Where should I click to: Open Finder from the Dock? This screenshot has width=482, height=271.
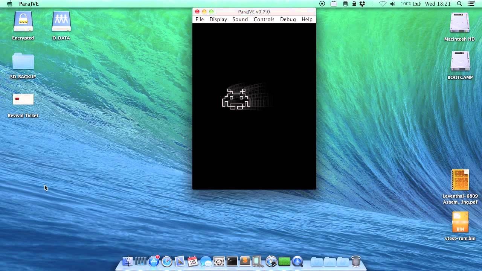[x=128, y=261]
